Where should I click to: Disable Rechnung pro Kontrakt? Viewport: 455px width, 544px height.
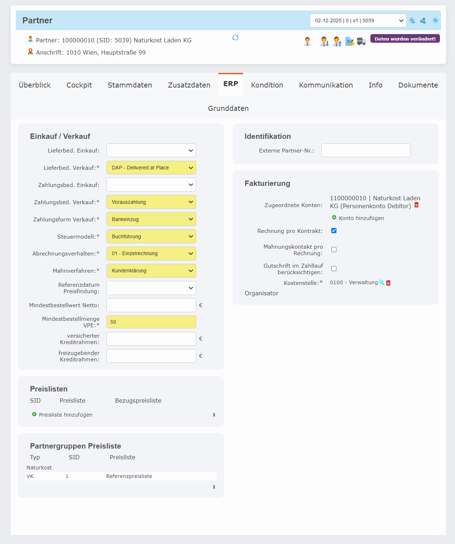click(x=334, y=231)
